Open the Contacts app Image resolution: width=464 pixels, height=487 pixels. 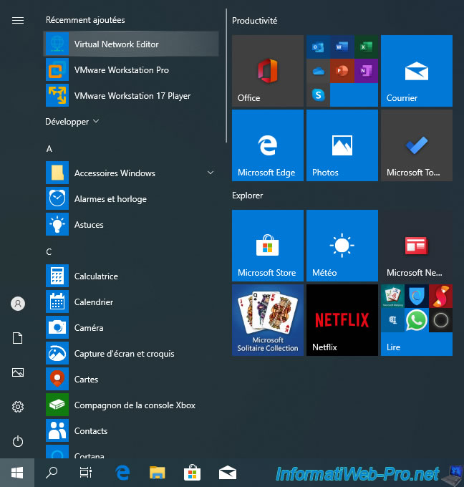[x=131, y=431]
